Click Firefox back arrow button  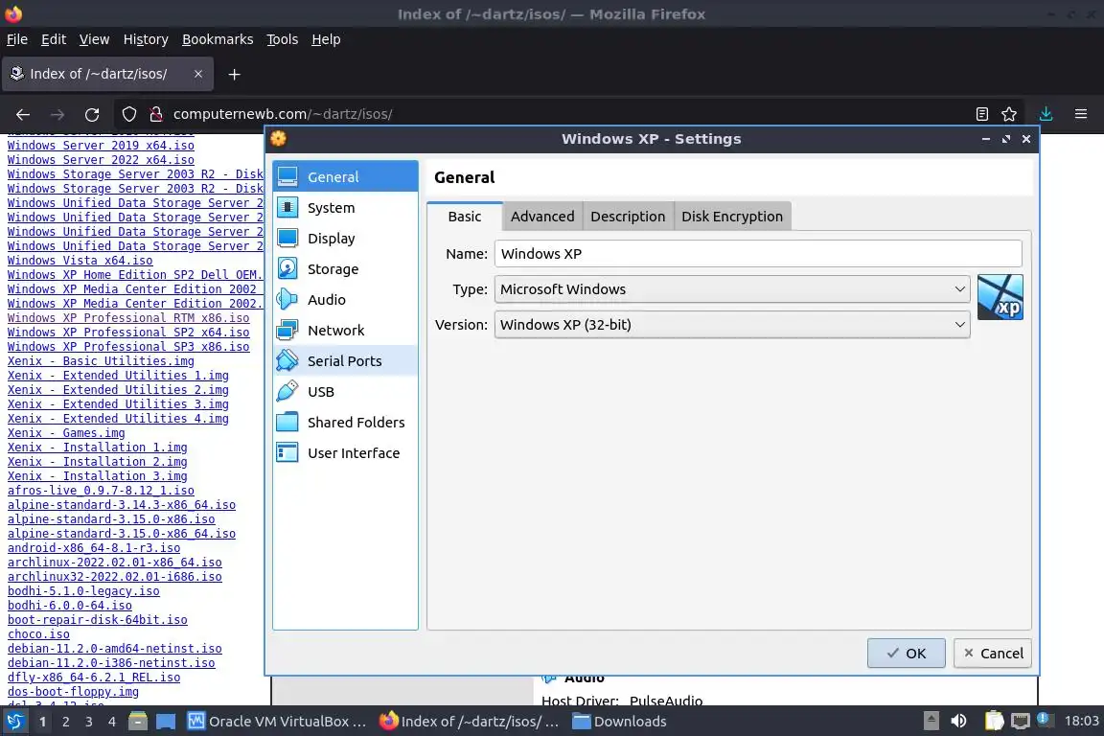coord(23,114)
